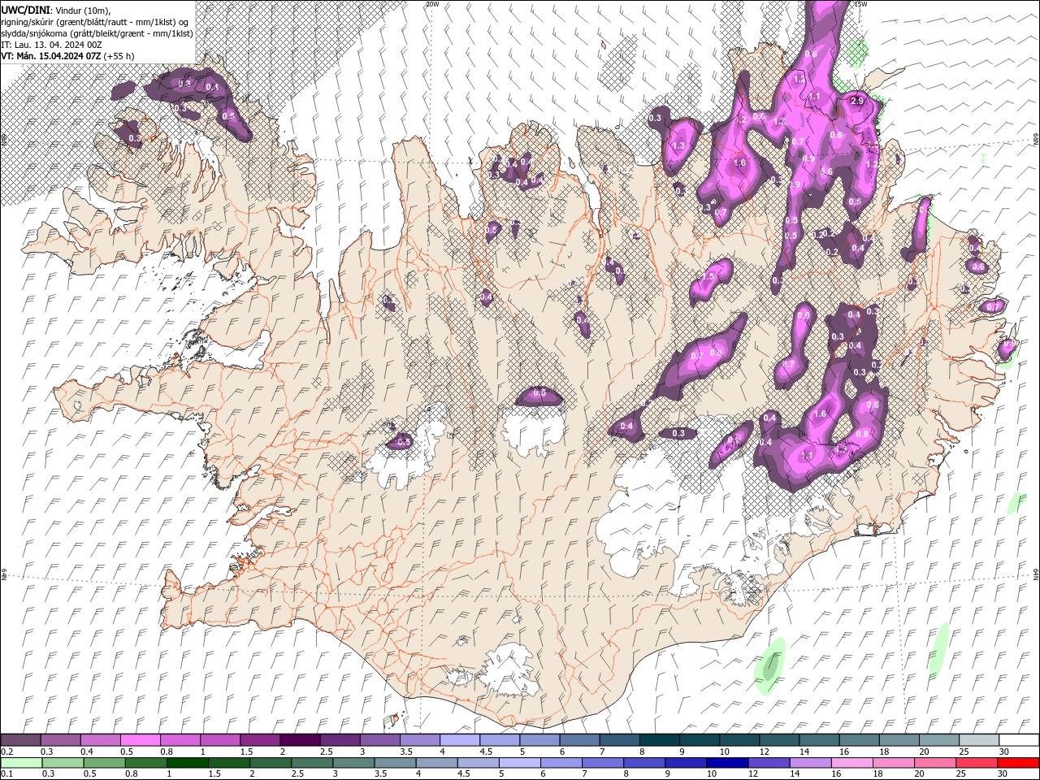Click the '30' label in the lower legend
The width and height of the screenshot is (1040, 780).
click(1003, 775)
